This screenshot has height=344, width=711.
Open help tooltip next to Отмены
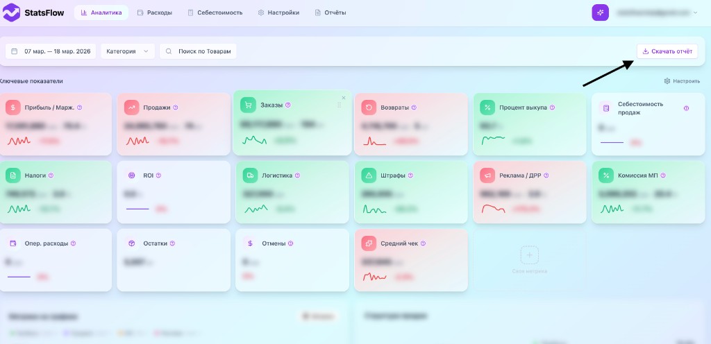[291, 243]
